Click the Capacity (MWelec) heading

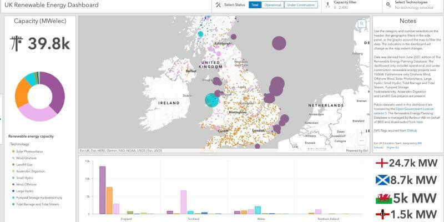click(x=40, y=21)
